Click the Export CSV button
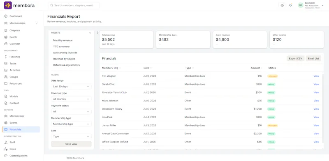The height and width of the screenshot is (161, 329). pyautogui.click(x=295, y=58)
